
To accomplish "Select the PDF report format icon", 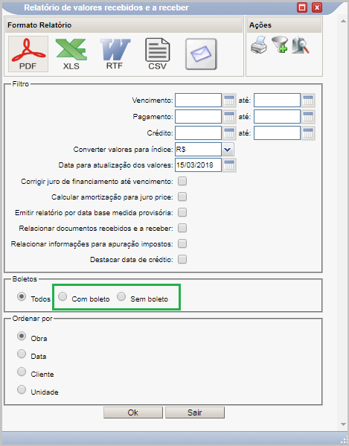I will tap(28, 54).
